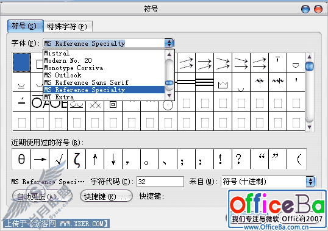
Task: Select the double arrow symbol next to the overbar T
Action: click(259, 63)
